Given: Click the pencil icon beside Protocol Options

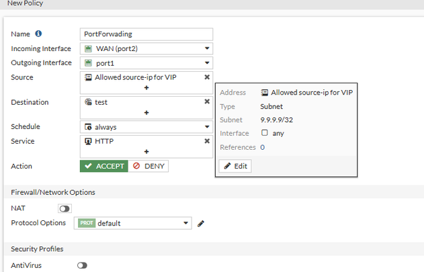Looking at the screenshot, I should point(200,224).
